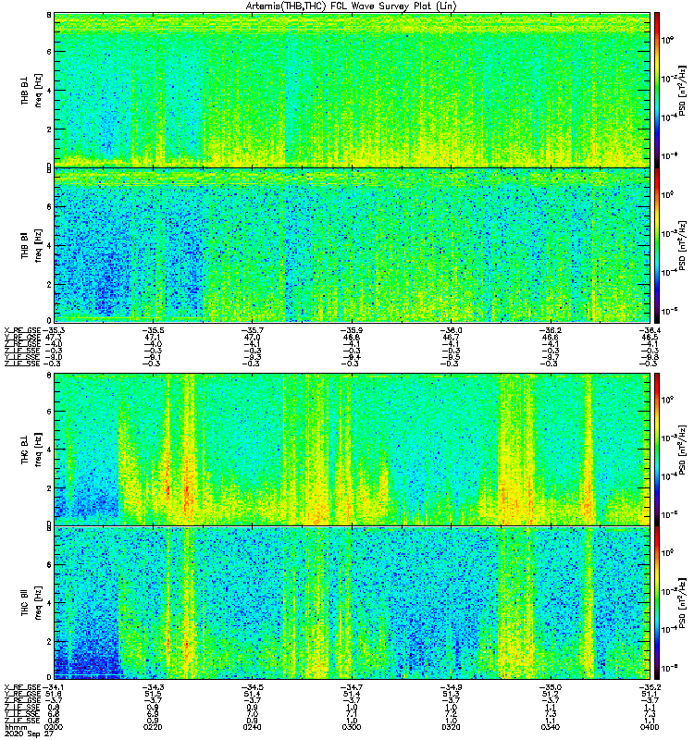Click the Y_RE_GSE value "47.3"

(x=54, y=338)
